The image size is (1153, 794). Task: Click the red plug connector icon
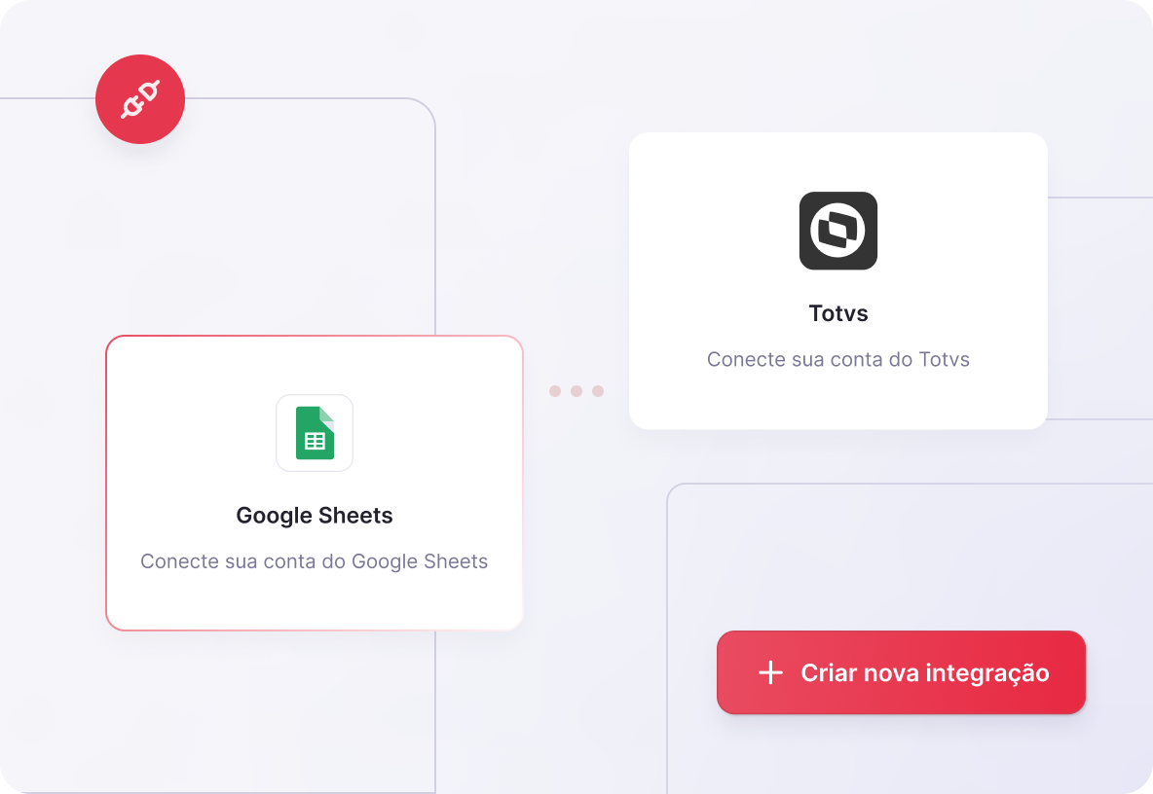[139, 99]
